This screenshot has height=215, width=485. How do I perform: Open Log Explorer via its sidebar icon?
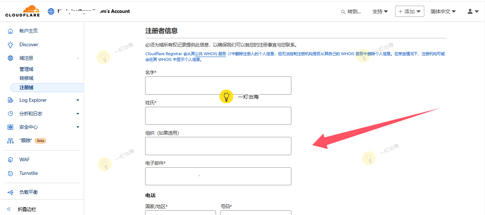pyautogui.click(x=11, y=100)
